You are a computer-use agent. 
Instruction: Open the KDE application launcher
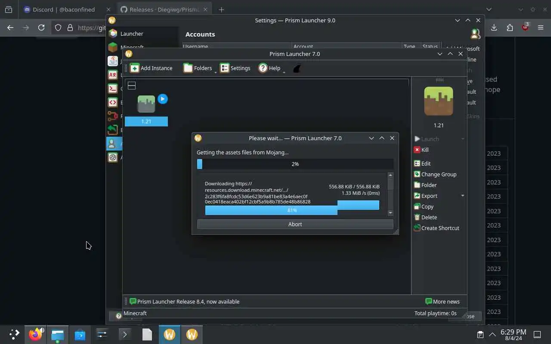(14, 334)
